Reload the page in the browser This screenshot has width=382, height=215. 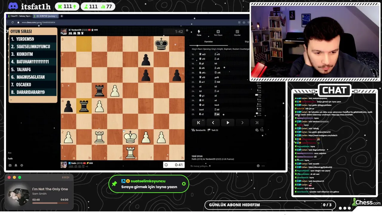pyautogui.click(x=12, y=22)
